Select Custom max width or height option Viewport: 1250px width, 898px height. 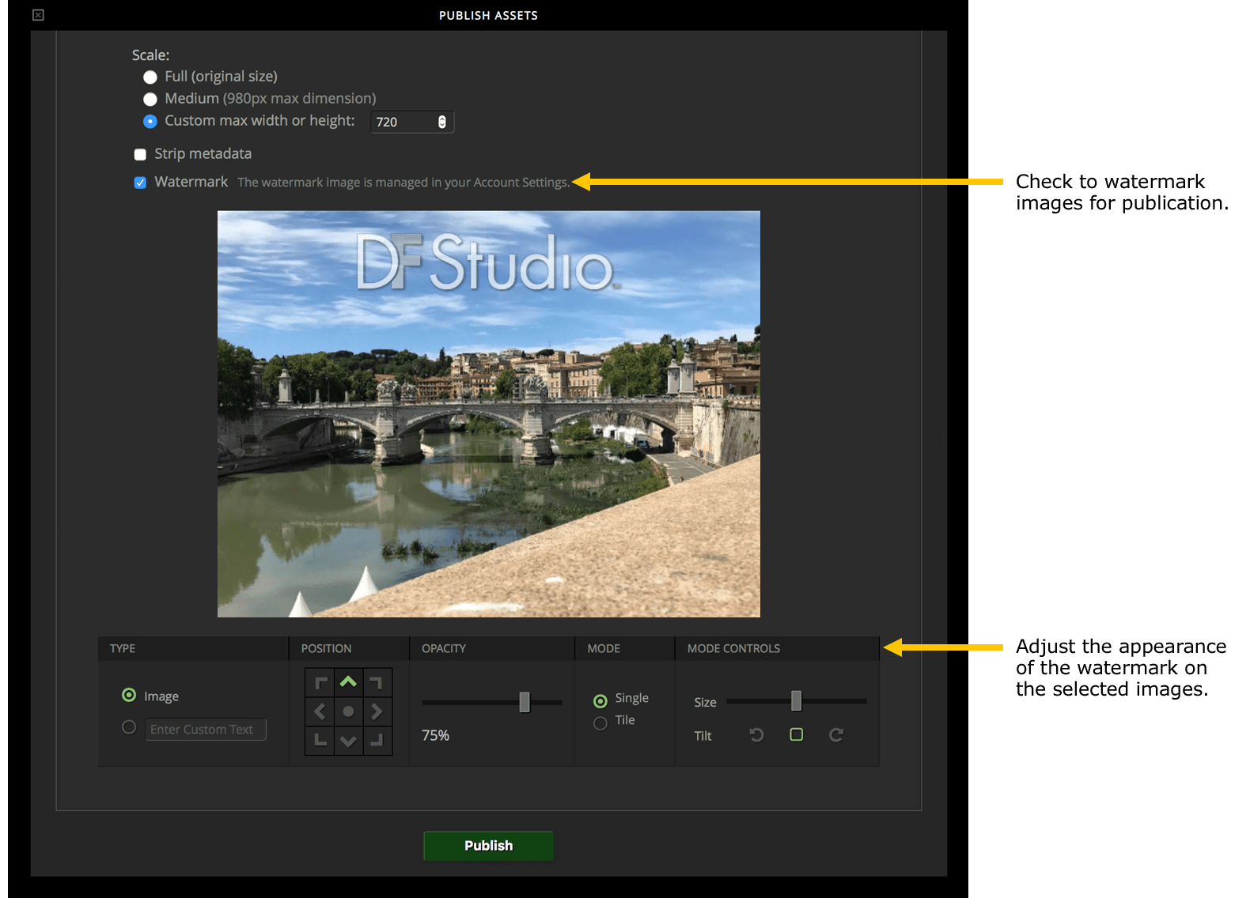click(x=150, y=122)
